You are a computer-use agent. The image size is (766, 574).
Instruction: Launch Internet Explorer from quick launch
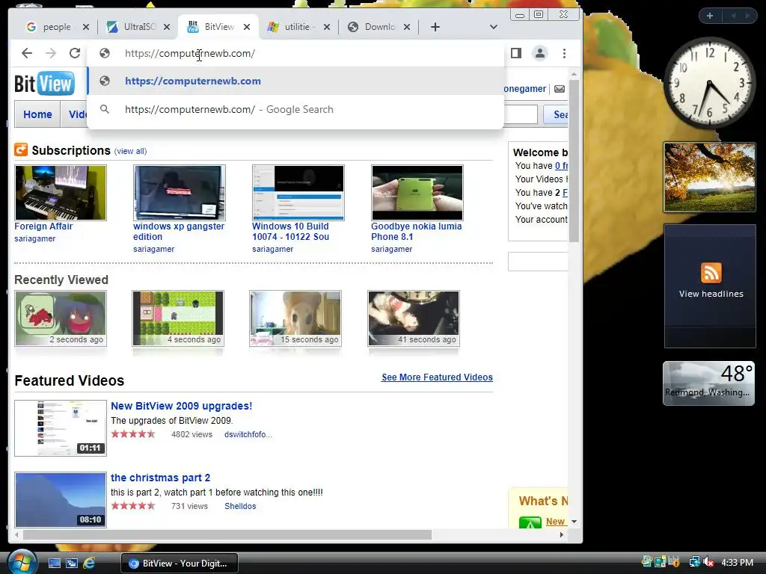click(x=90, y=564)
